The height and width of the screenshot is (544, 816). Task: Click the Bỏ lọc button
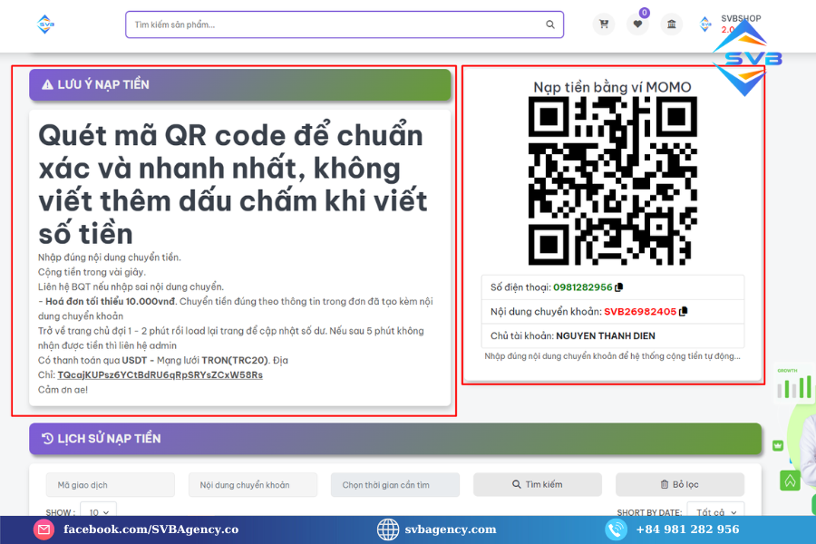point(680,484)
